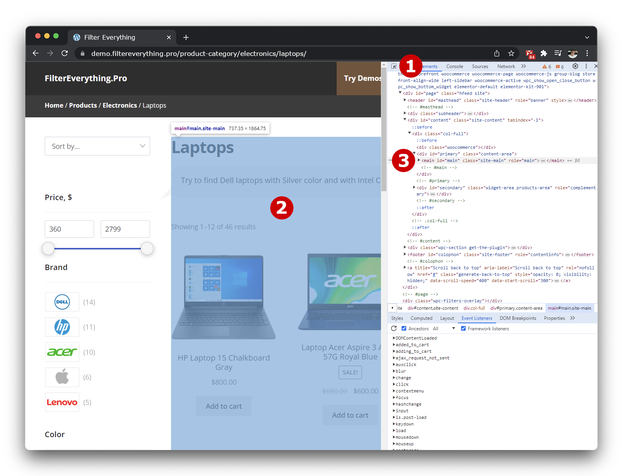Open the Gmail extension icon
This screenshot has height=476, width=622.
[529, 54]
